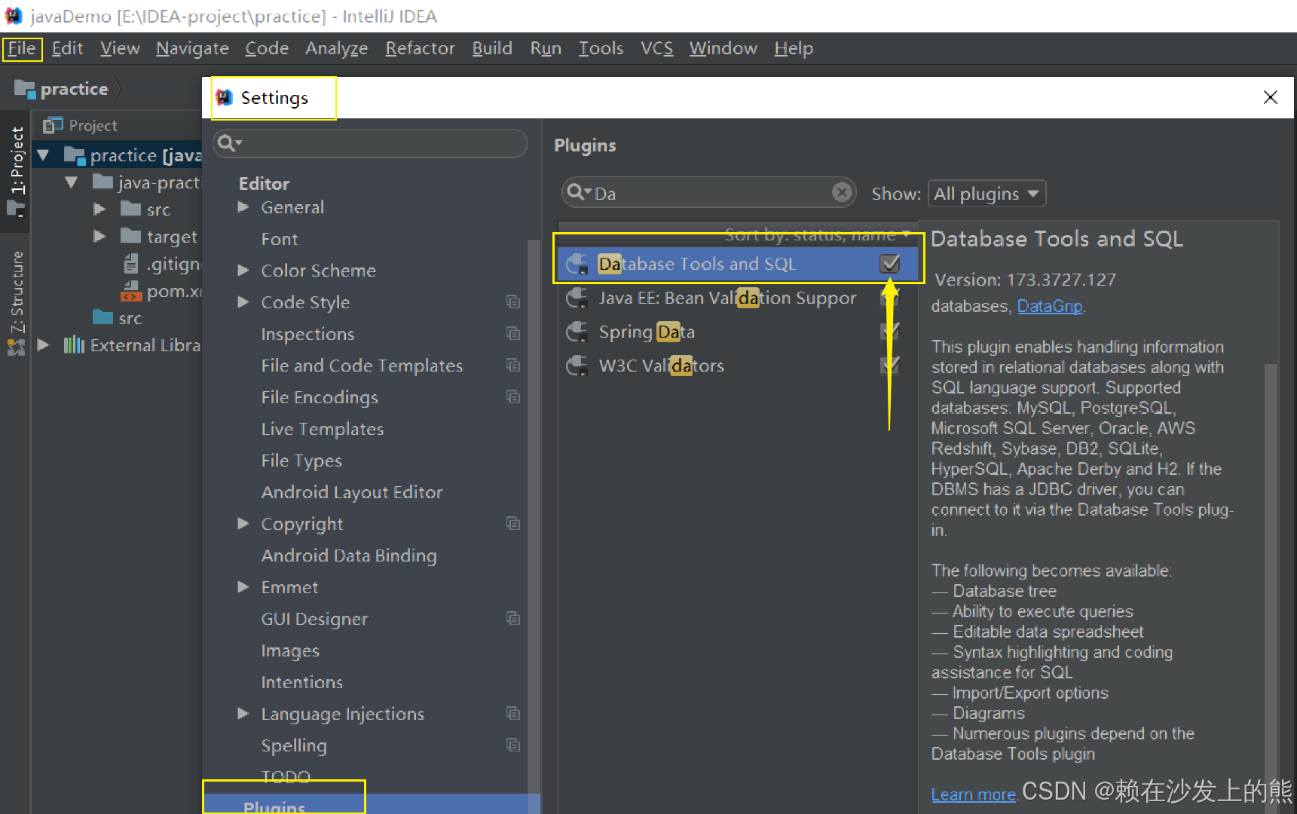Image resolution: width=1297 pixels, height=814 pixels.
Task: Click the per-project icon next to File Encodings
Action: (x=513, y=397)
